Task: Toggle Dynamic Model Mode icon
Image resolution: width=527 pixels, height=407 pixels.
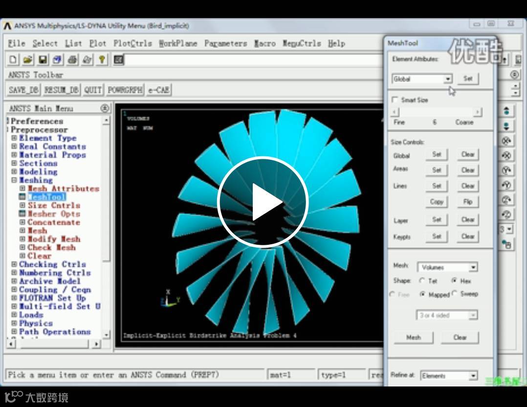Action: tap(506, 244)
